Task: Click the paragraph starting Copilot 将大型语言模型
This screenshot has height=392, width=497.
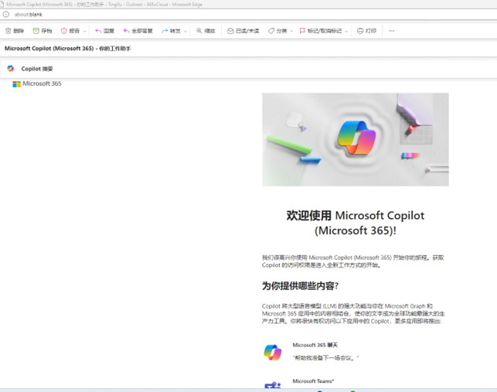Action: 353,314
